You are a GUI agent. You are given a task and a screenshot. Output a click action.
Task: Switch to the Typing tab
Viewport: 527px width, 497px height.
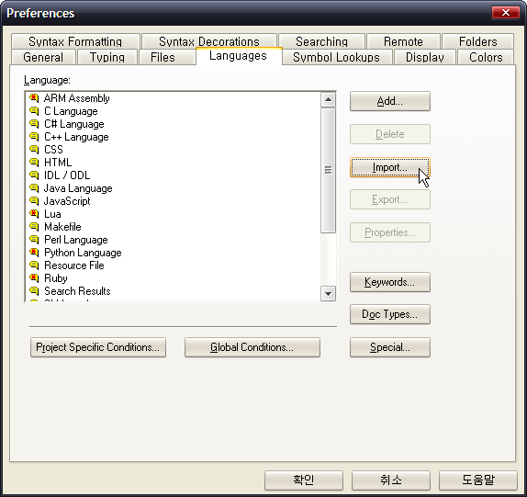point(107,57)
